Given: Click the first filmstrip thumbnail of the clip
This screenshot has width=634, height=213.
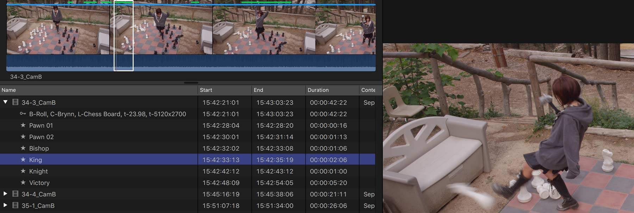Looking at the screenshot, I should coord(58,30).
